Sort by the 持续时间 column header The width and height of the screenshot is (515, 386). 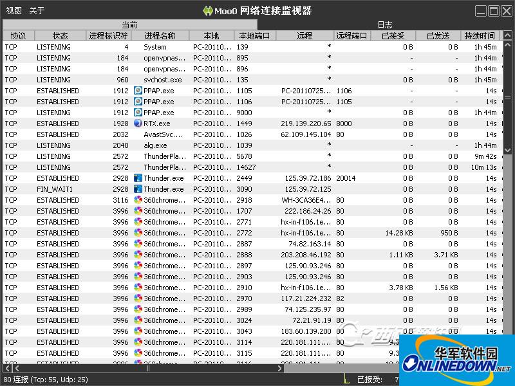480,35
